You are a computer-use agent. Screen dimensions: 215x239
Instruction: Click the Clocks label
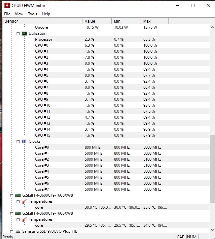coord(35,141)
